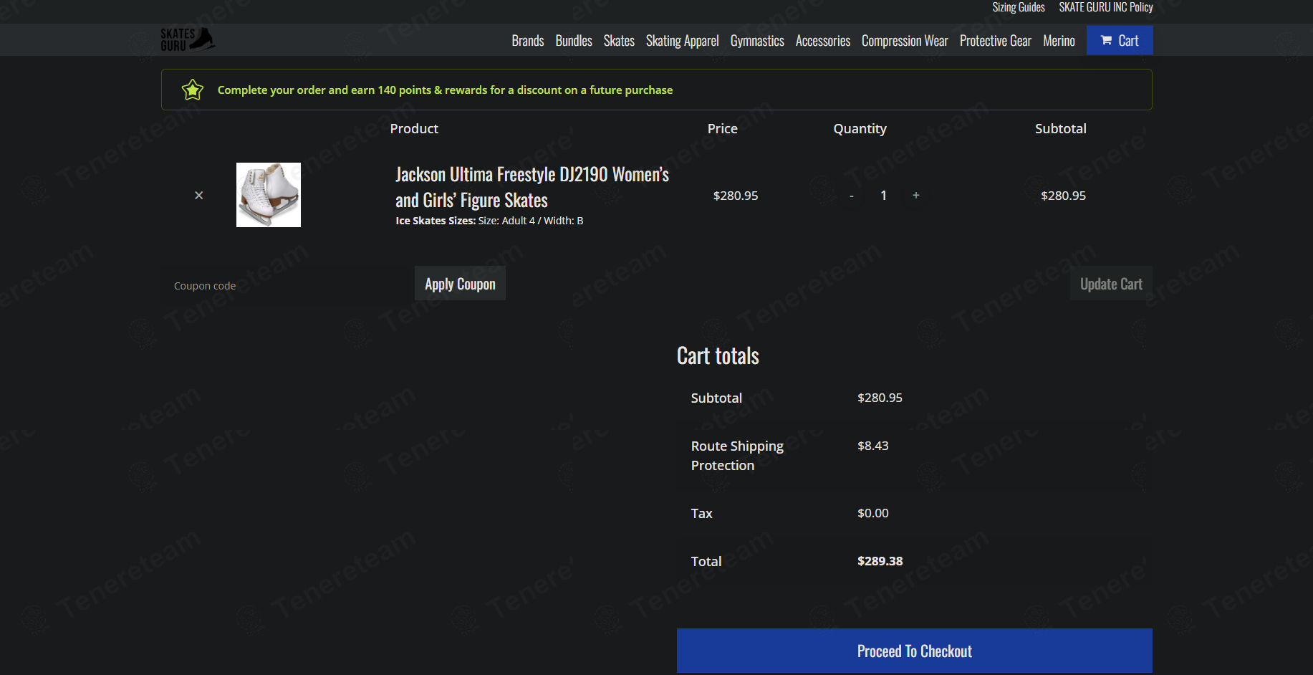Click the figure skates product thumbnail

click(269, 195)
